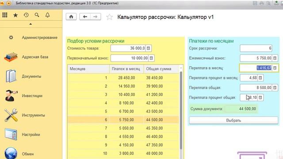Open the History clock icon
Image resolution: width=283 pixels, height=159 pixels.
[x=26, y=15]
